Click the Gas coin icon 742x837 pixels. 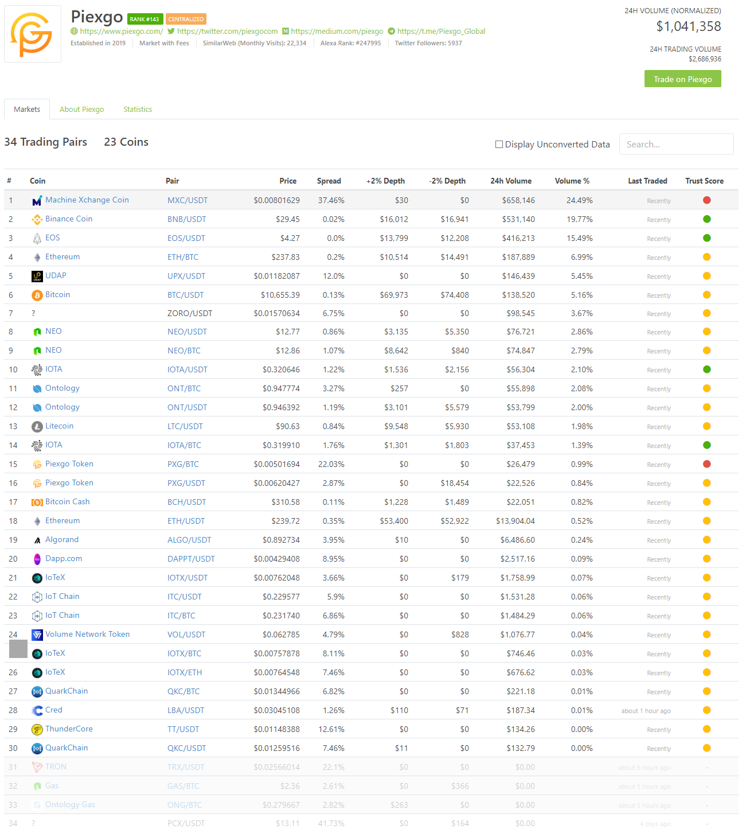(x=37, y=787)
